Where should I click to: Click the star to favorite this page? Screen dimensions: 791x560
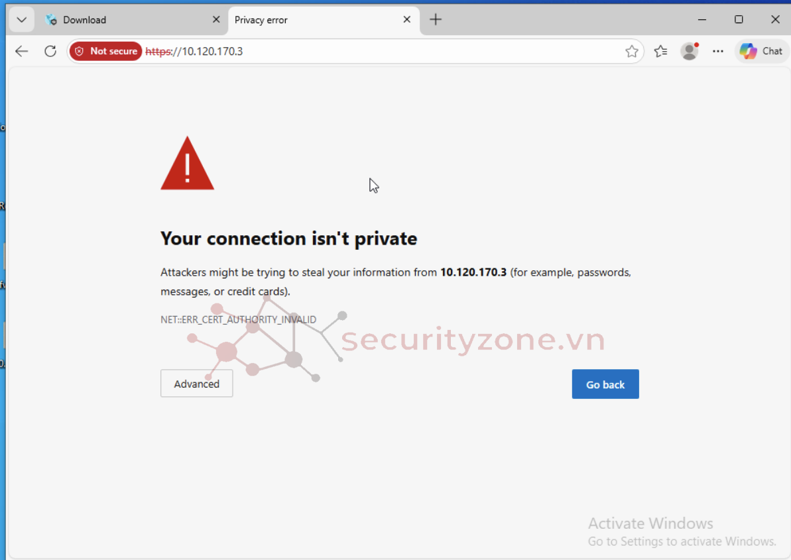[x=631, y=51]
